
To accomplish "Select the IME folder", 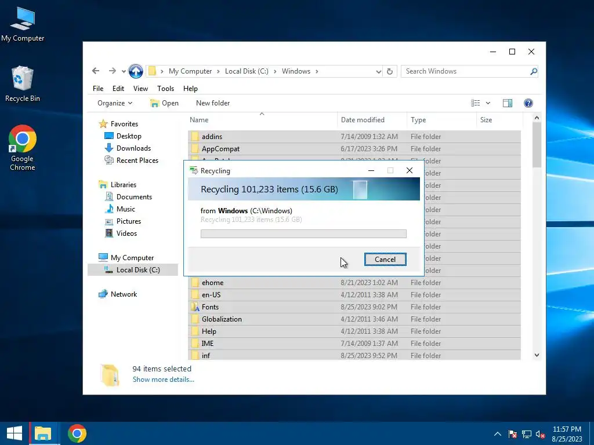I will click(x=354, y=343).
